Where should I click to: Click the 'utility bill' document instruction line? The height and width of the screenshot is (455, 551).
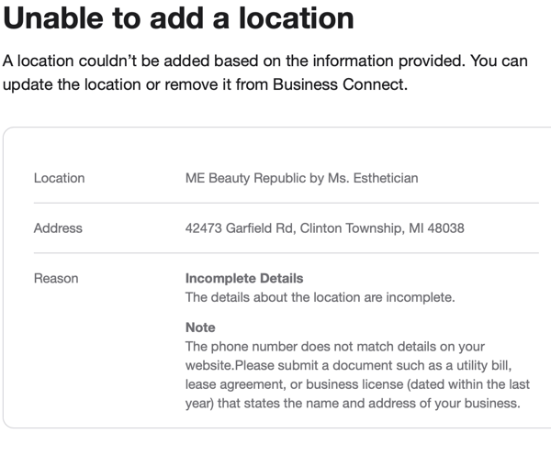(348, 365)
